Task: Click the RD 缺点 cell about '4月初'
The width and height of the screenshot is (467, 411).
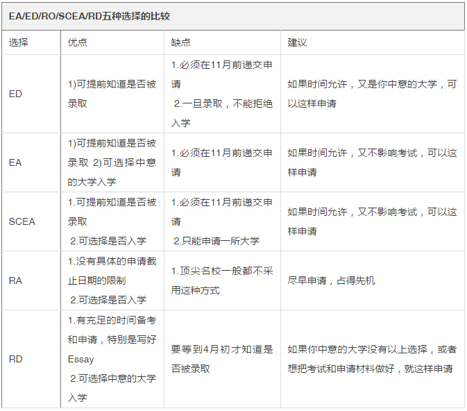Action: pyautogui.click(x=222, y=359)
